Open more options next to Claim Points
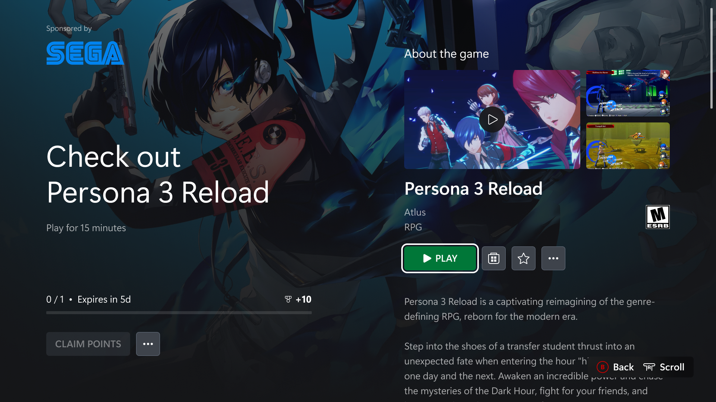The image size is (716, 402). tap(148, 344)
